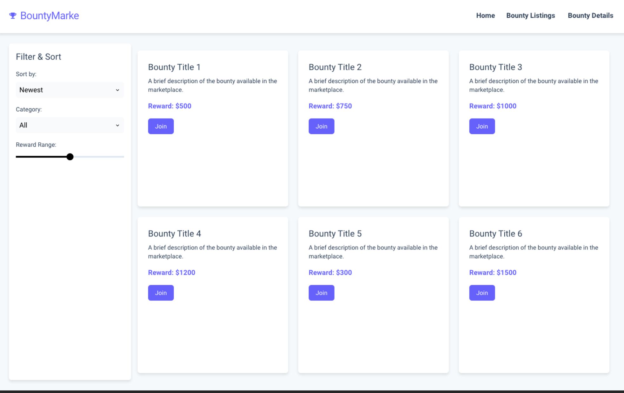Screen dimensions: 624x393
Task: Join Bounty Title 4
Action: [x=161, y=293]
